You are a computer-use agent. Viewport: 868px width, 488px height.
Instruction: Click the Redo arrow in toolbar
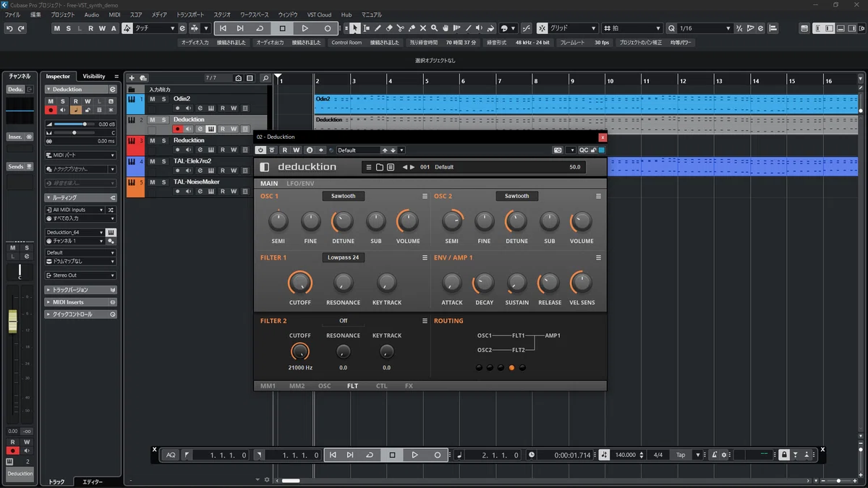pos(21,28)
